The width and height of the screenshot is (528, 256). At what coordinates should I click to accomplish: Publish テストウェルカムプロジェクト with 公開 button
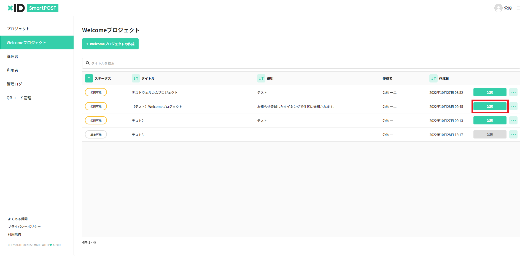490,92
